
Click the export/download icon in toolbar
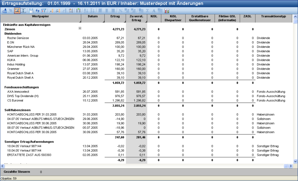(5, 11)
